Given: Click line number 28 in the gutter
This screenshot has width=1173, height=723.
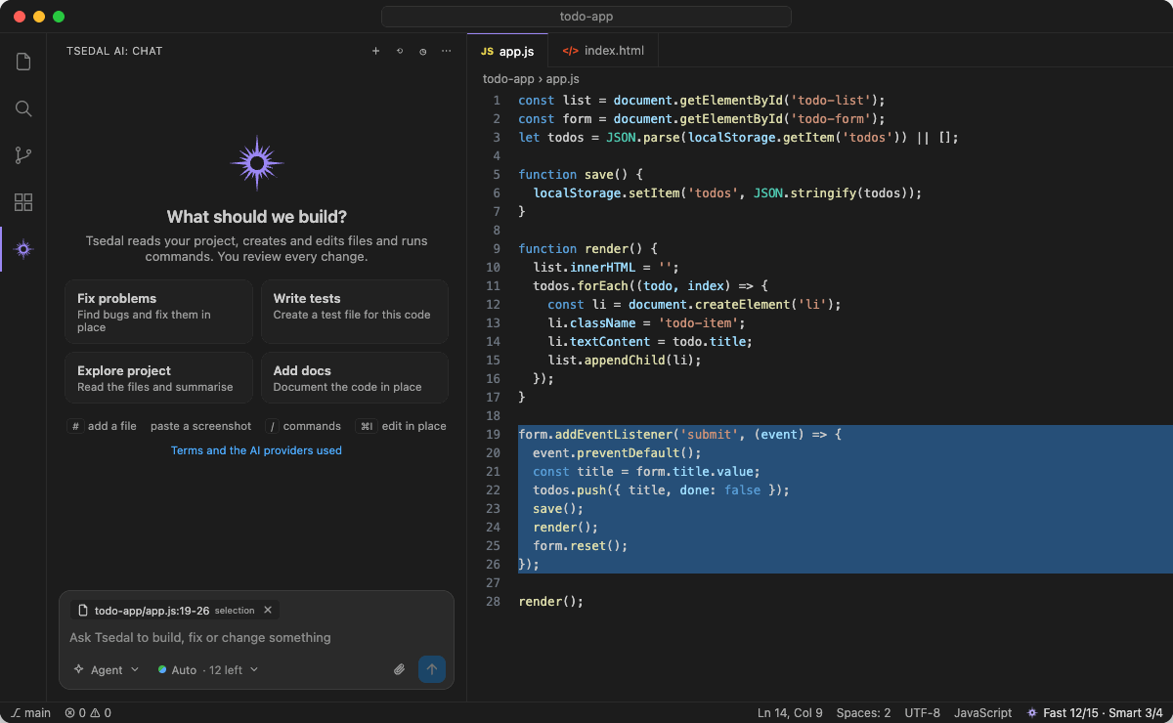Looking at the screenshot, I should coord(493,601).
